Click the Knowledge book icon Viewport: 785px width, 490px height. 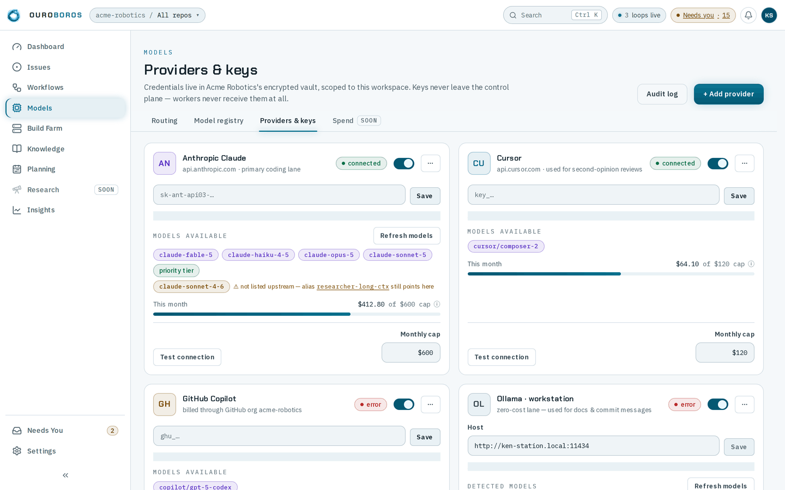17,149
